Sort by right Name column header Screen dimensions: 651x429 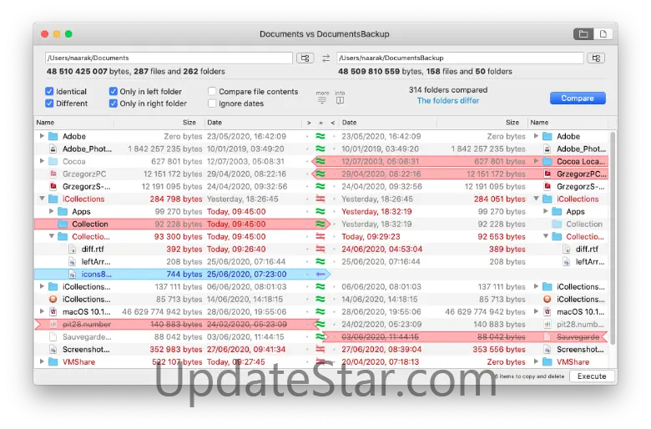pos(568,123)
